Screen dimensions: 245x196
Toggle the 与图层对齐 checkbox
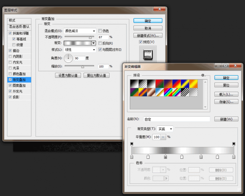tap(100, 50)
